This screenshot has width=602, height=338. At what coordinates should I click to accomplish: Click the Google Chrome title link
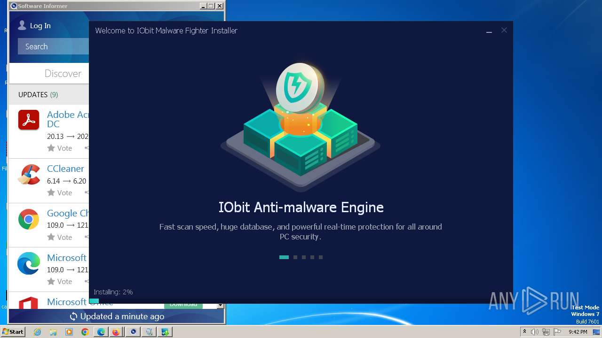click(68, 213)
